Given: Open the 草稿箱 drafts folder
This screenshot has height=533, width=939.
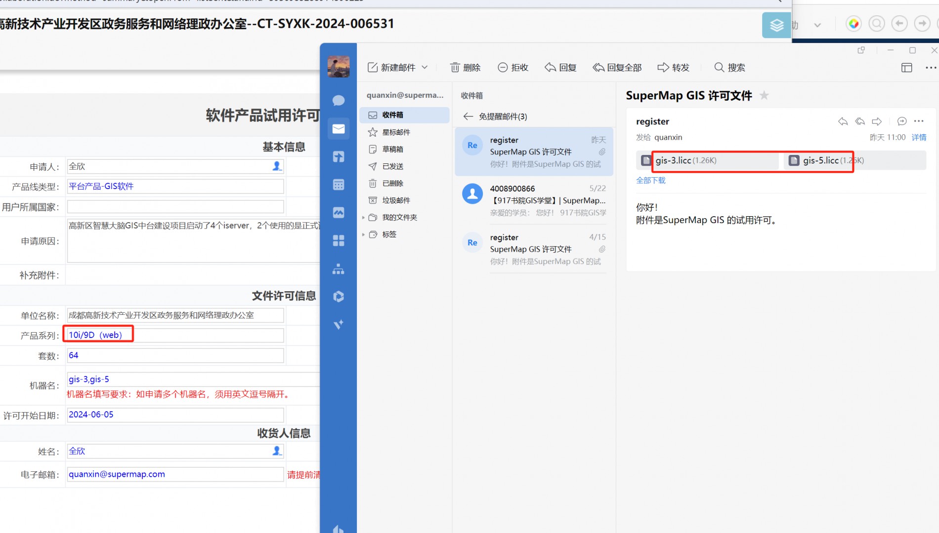Looking at the screenshot, I should point(404,149).
